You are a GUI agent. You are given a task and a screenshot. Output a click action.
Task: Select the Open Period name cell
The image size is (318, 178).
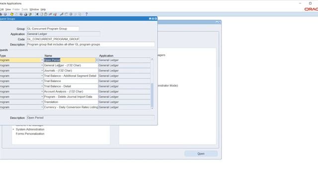(x=70, y=60)
